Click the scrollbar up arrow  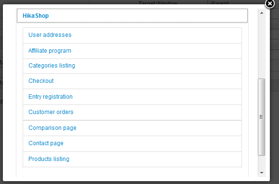click(262, 13)
